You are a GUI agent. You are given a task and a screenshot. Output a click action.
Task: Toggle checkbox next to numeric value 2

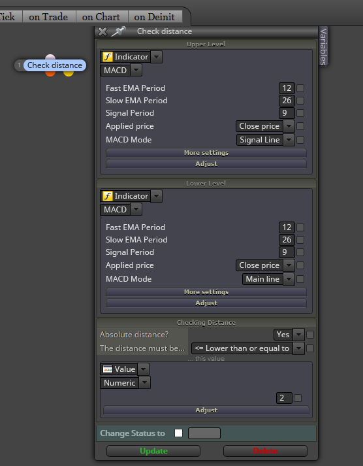pyautogui.click(x=298, y=398)
